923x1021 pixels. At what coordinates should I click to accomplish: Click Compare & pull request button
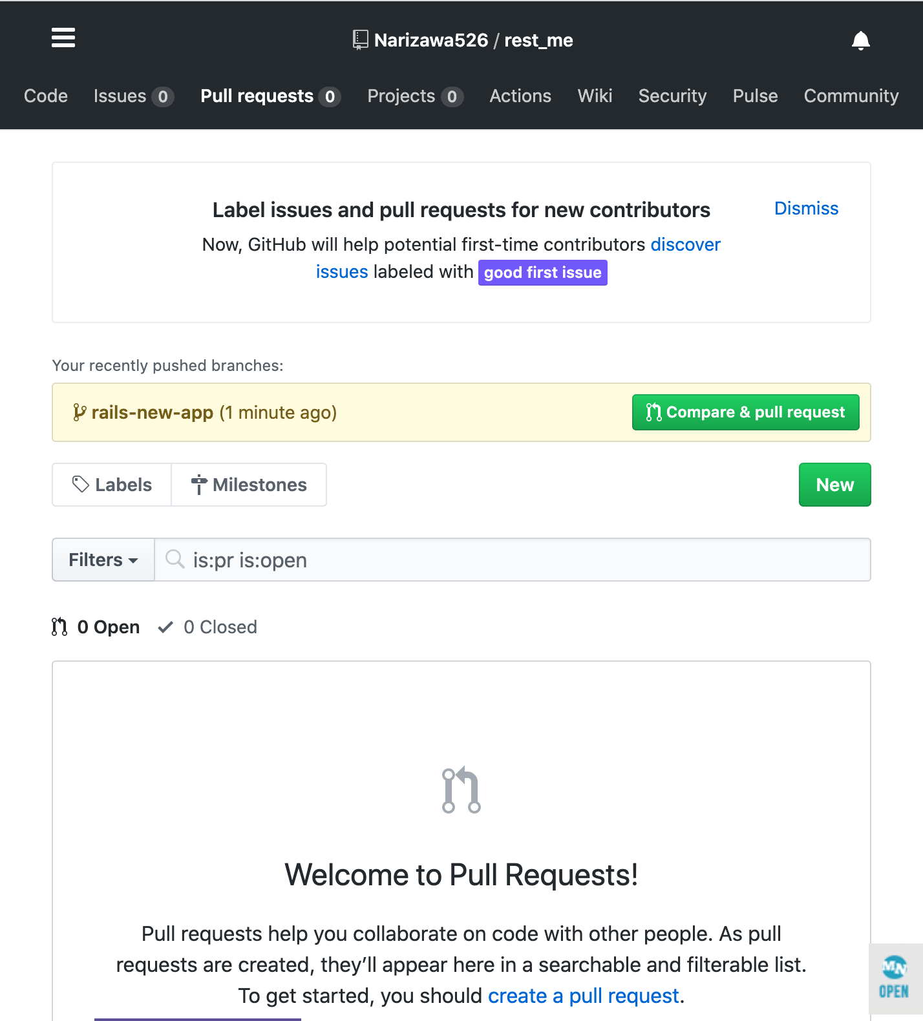[746, 412]
